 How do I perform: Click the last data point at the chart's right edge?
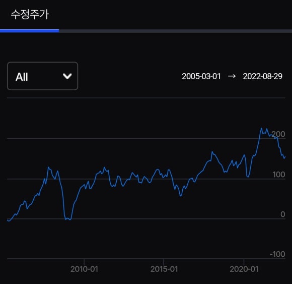[x=285, y=157]
